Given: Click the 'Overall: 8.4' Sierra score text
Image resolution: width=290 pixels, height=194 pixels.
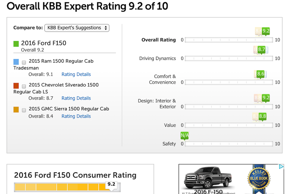Looking at the screenshot, I should click(41, 116).
